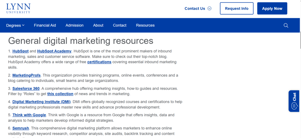The image size is (301, 138).
Task: Follow the certifications link
Action: point(99,62)
